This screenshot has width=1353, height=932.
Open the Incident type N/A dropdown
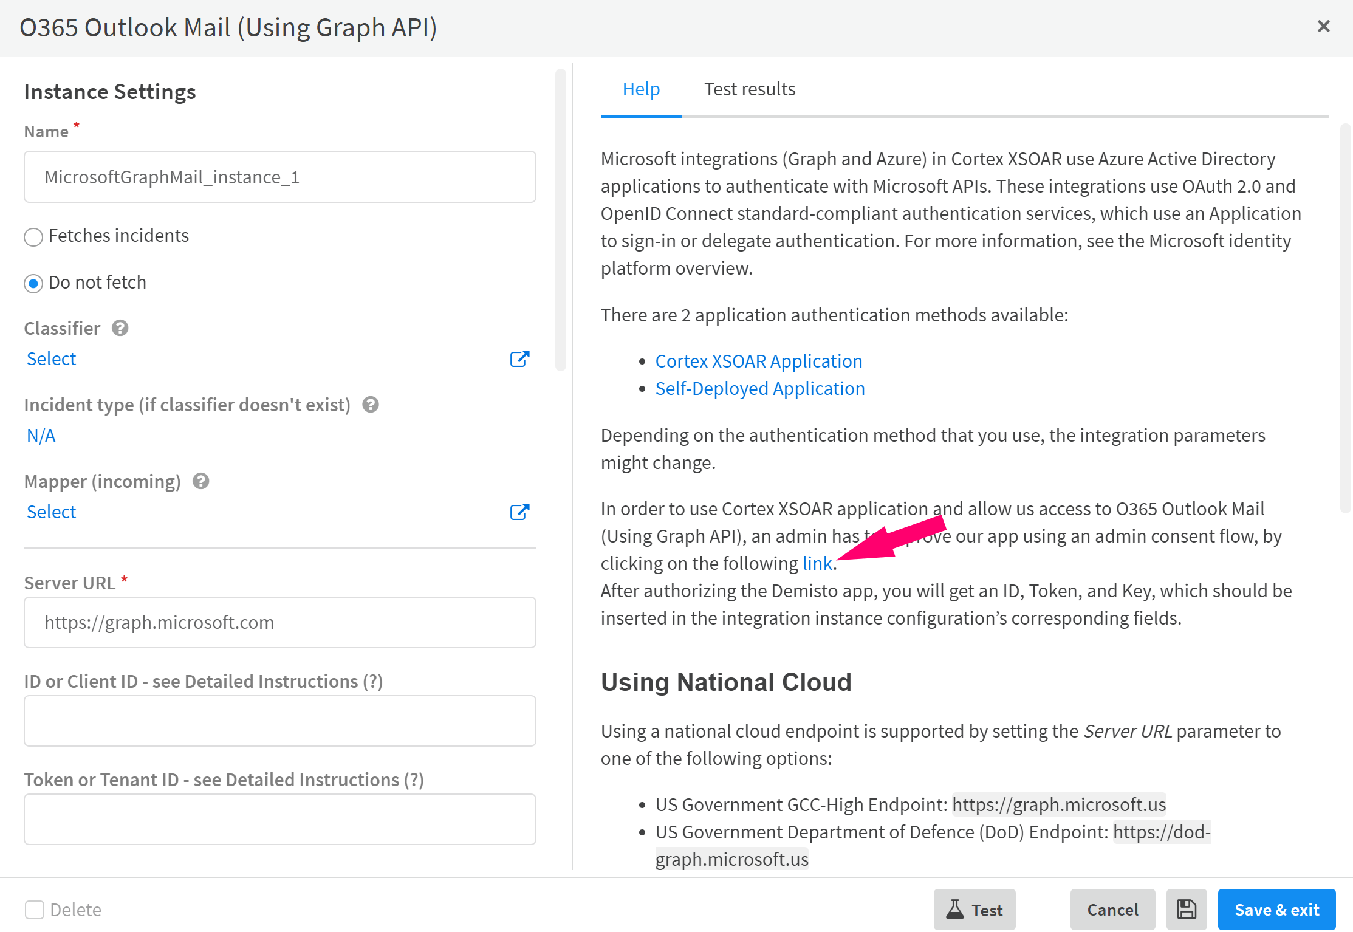pos(41,435)
